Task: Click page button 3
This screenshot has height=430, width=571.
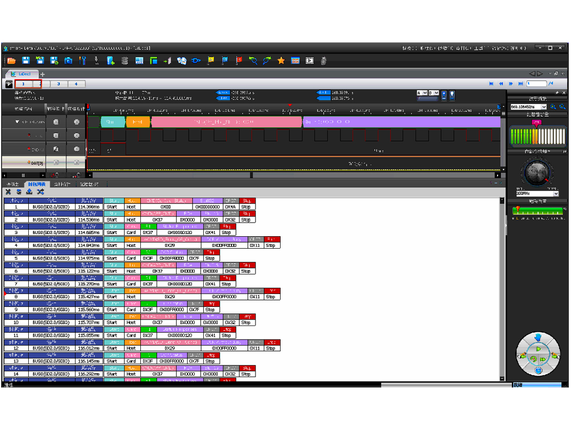Action: coord(59,84)
